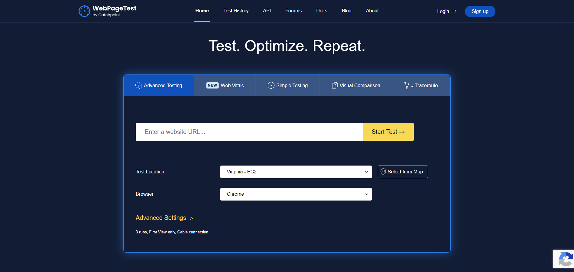The image size is (574, 272).
Task: Click the 'Test. Optimize. Repeat.' heading
Action: pyautogui.click(x=287, y=46)
